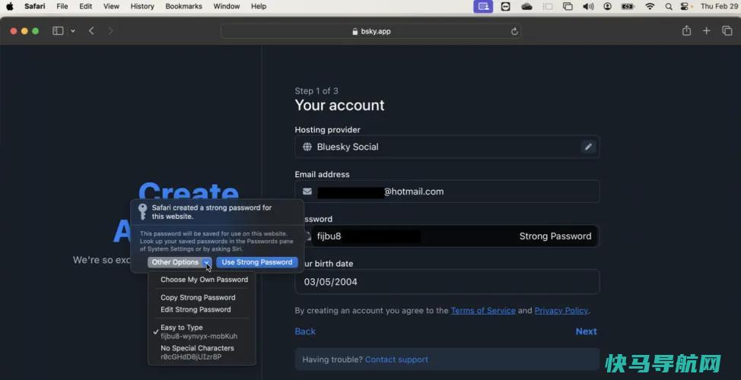Open the View menu

[x=111, y=6]
